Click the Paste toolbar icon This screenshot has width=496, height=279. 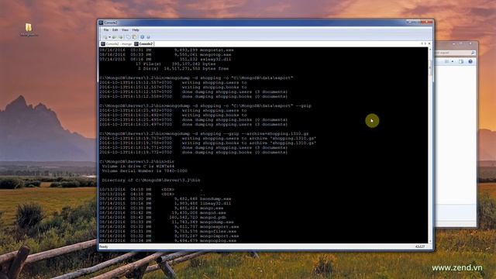click(134, 37)
